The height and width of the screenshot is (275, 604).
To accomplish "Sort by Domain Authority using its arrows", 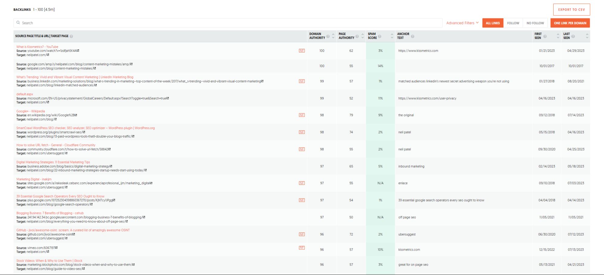I will point(333,36).
